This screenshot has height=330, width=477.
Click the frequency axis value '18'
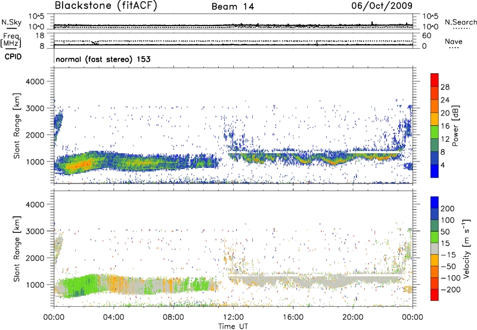[39, 36]
